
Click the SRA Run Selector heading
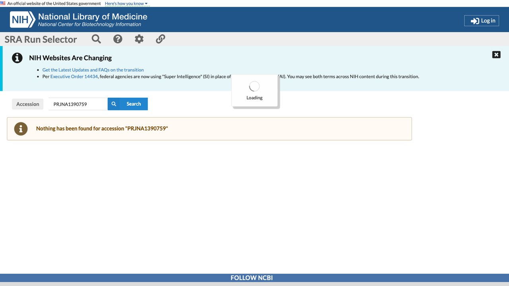pyautogui.click(x=41, y=39)
